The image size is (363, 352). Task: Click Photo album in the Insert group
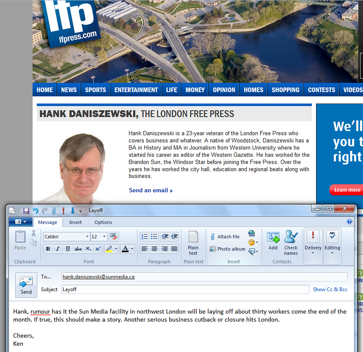coord(228,249)
